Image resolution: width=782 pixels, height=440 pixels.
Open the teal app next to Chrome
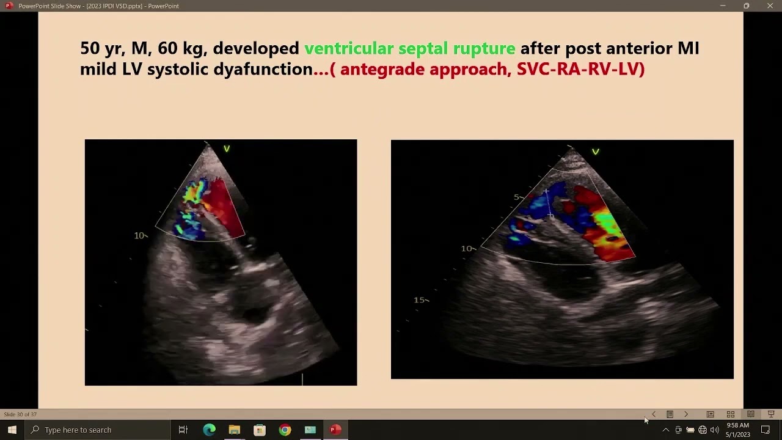click(x=310, y=430)
